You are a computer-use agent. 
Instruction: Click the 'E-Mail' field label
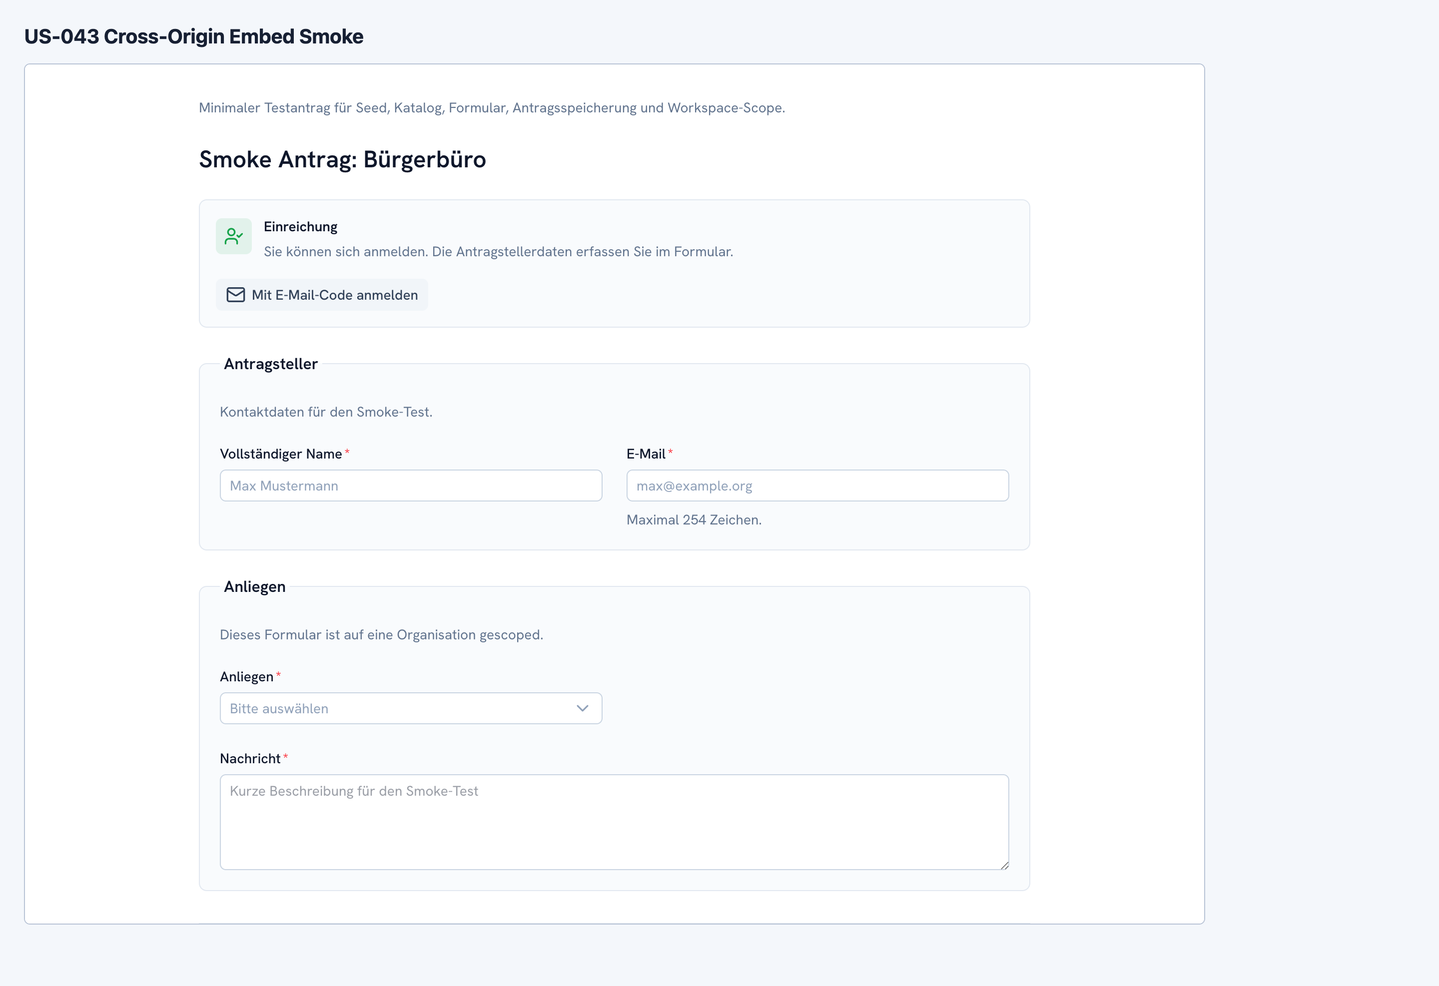click(x=646, y=454)
